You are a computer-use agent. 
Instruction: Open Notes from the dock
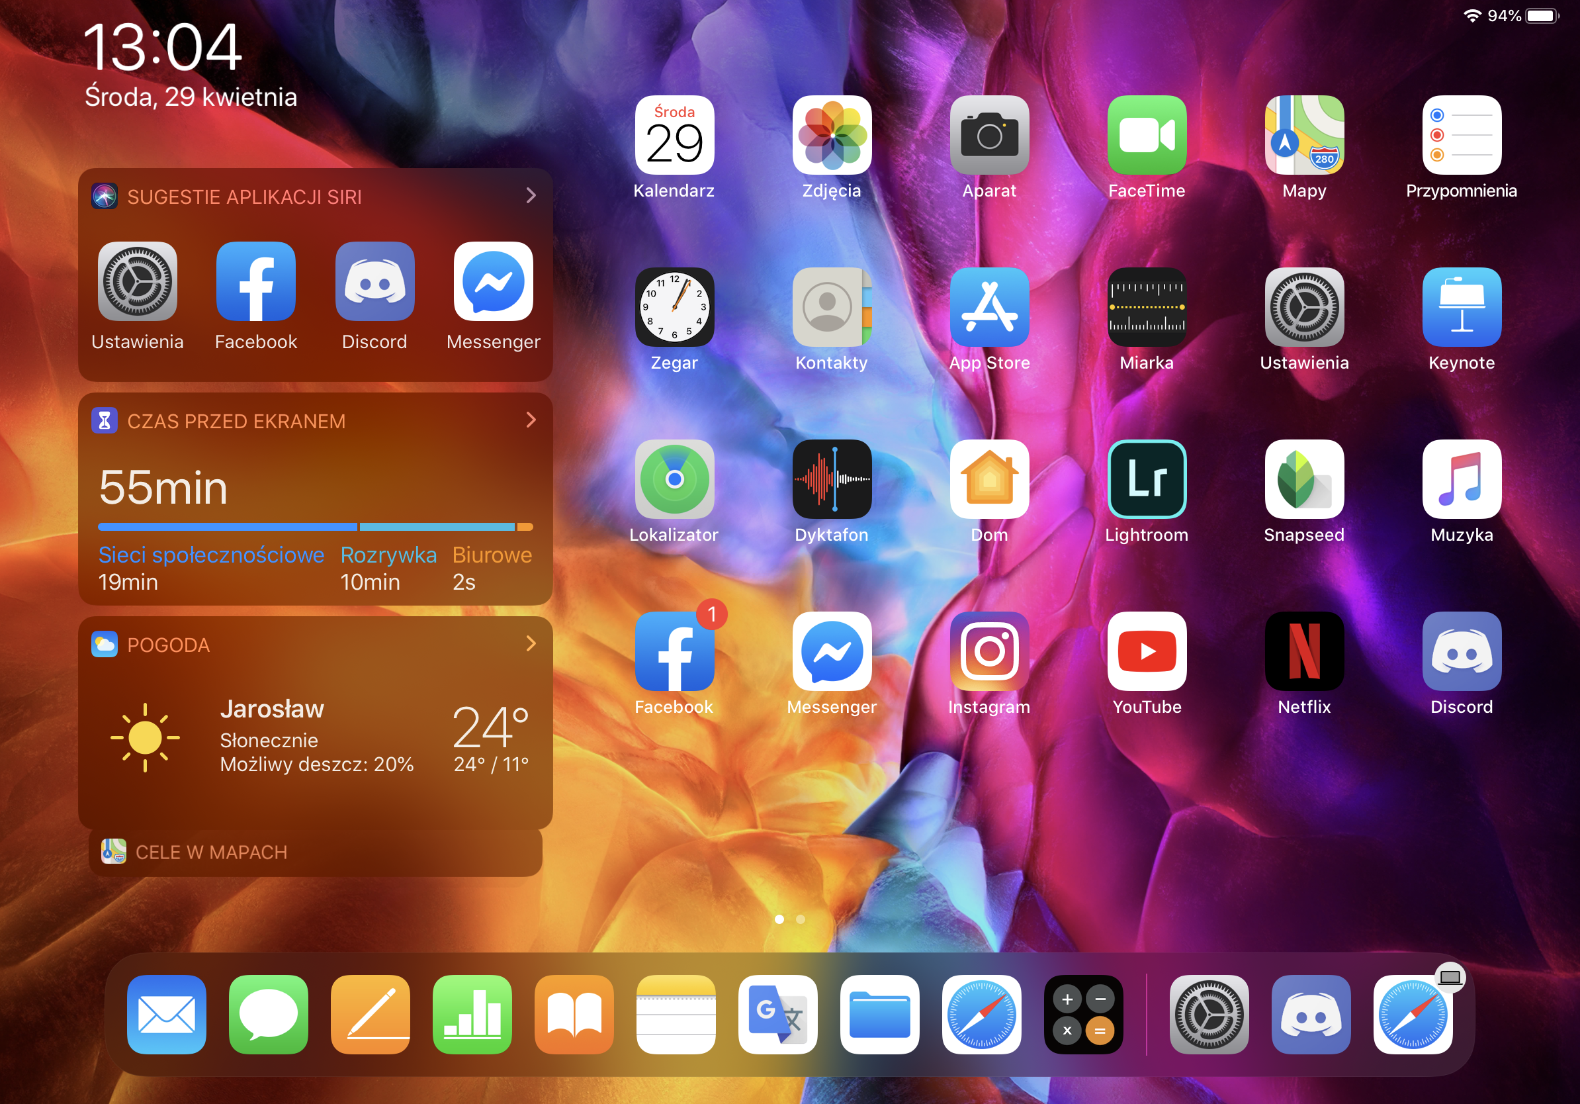coord(676,1015)
